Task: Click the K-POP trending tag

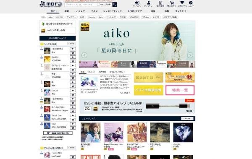Action: pos(156,17)
